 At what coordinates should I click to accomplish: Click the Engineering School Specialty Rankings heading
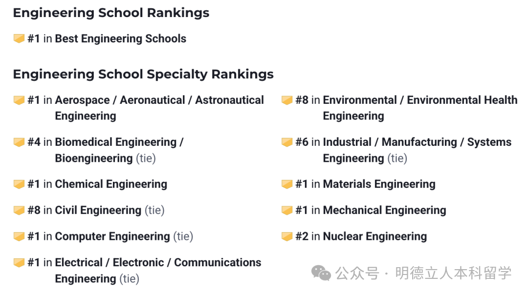143,74
